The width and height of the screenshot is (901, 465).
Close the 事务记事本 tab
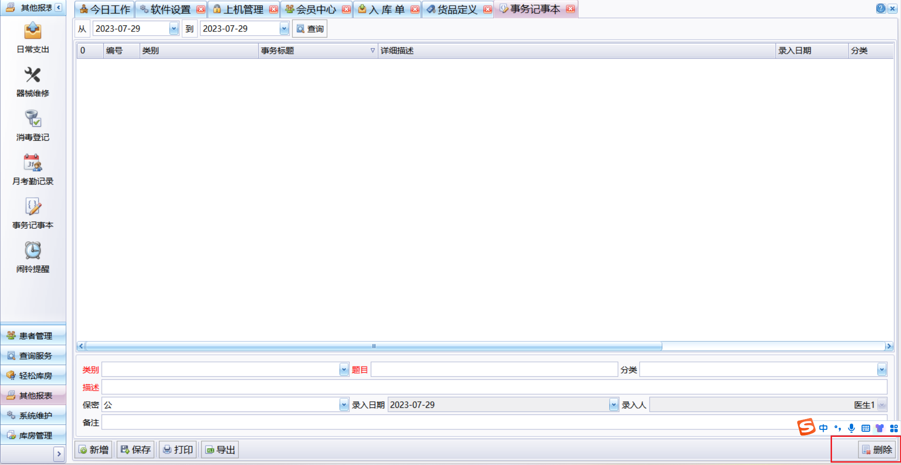tap(570, 9)
